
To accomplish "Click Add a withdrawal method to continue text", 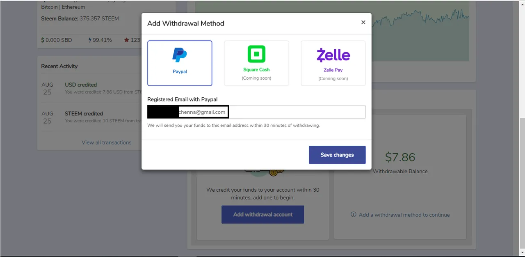I will [x=404, y=215].
